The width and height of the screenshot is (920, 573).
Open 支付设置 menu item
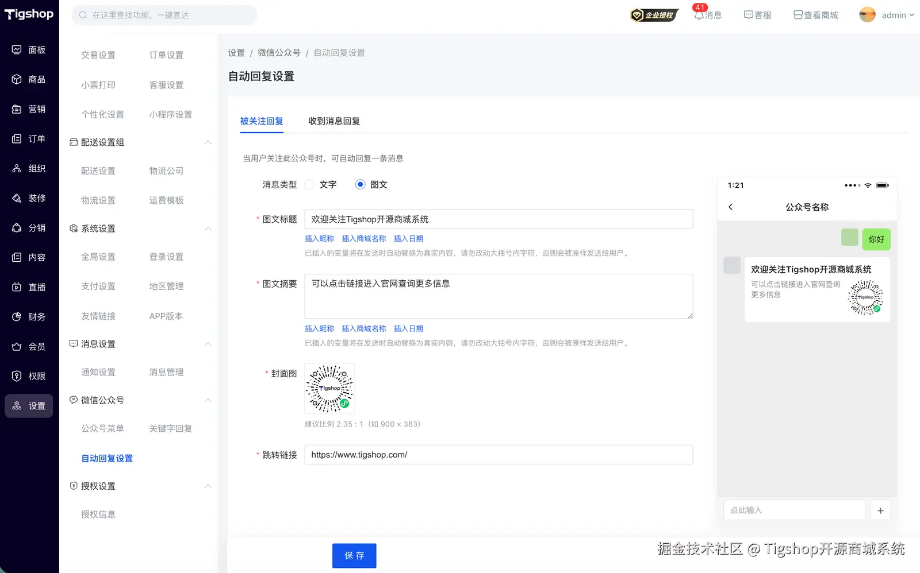click(x=98, y=286)
